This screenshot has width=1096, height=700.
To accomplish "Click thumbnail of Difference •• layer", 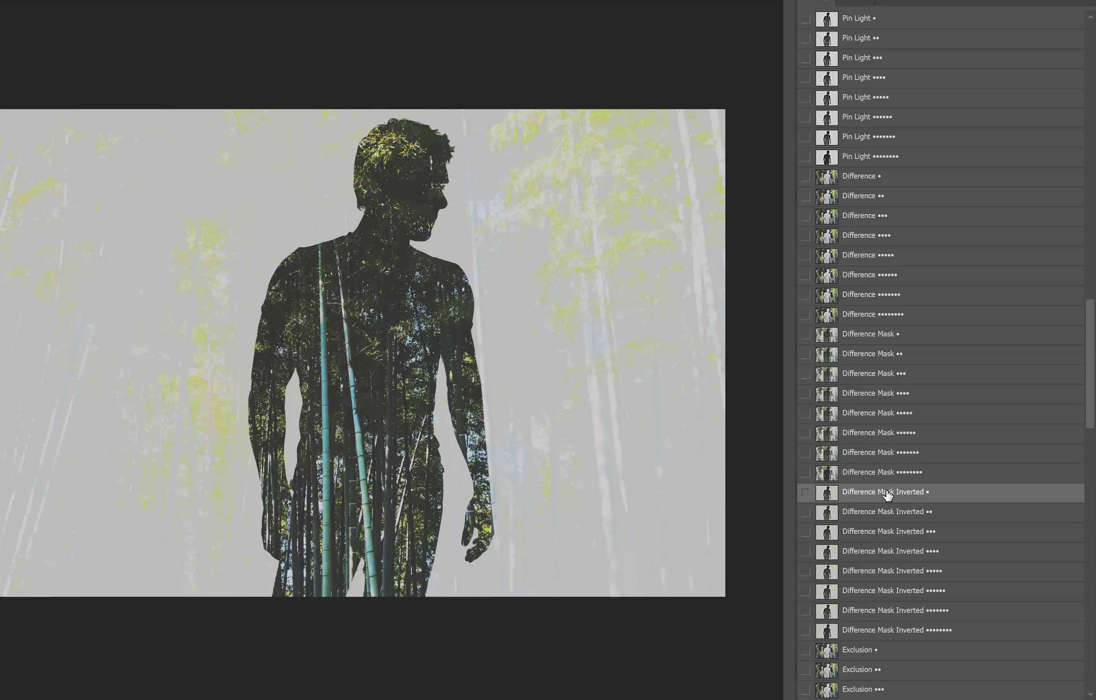I will point(827,196).
